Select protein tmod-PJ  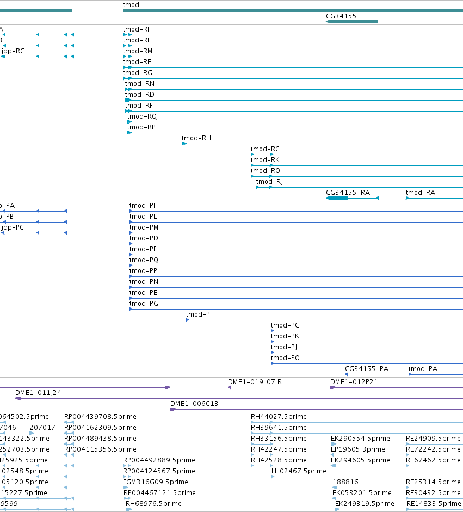tap(284, 347)
